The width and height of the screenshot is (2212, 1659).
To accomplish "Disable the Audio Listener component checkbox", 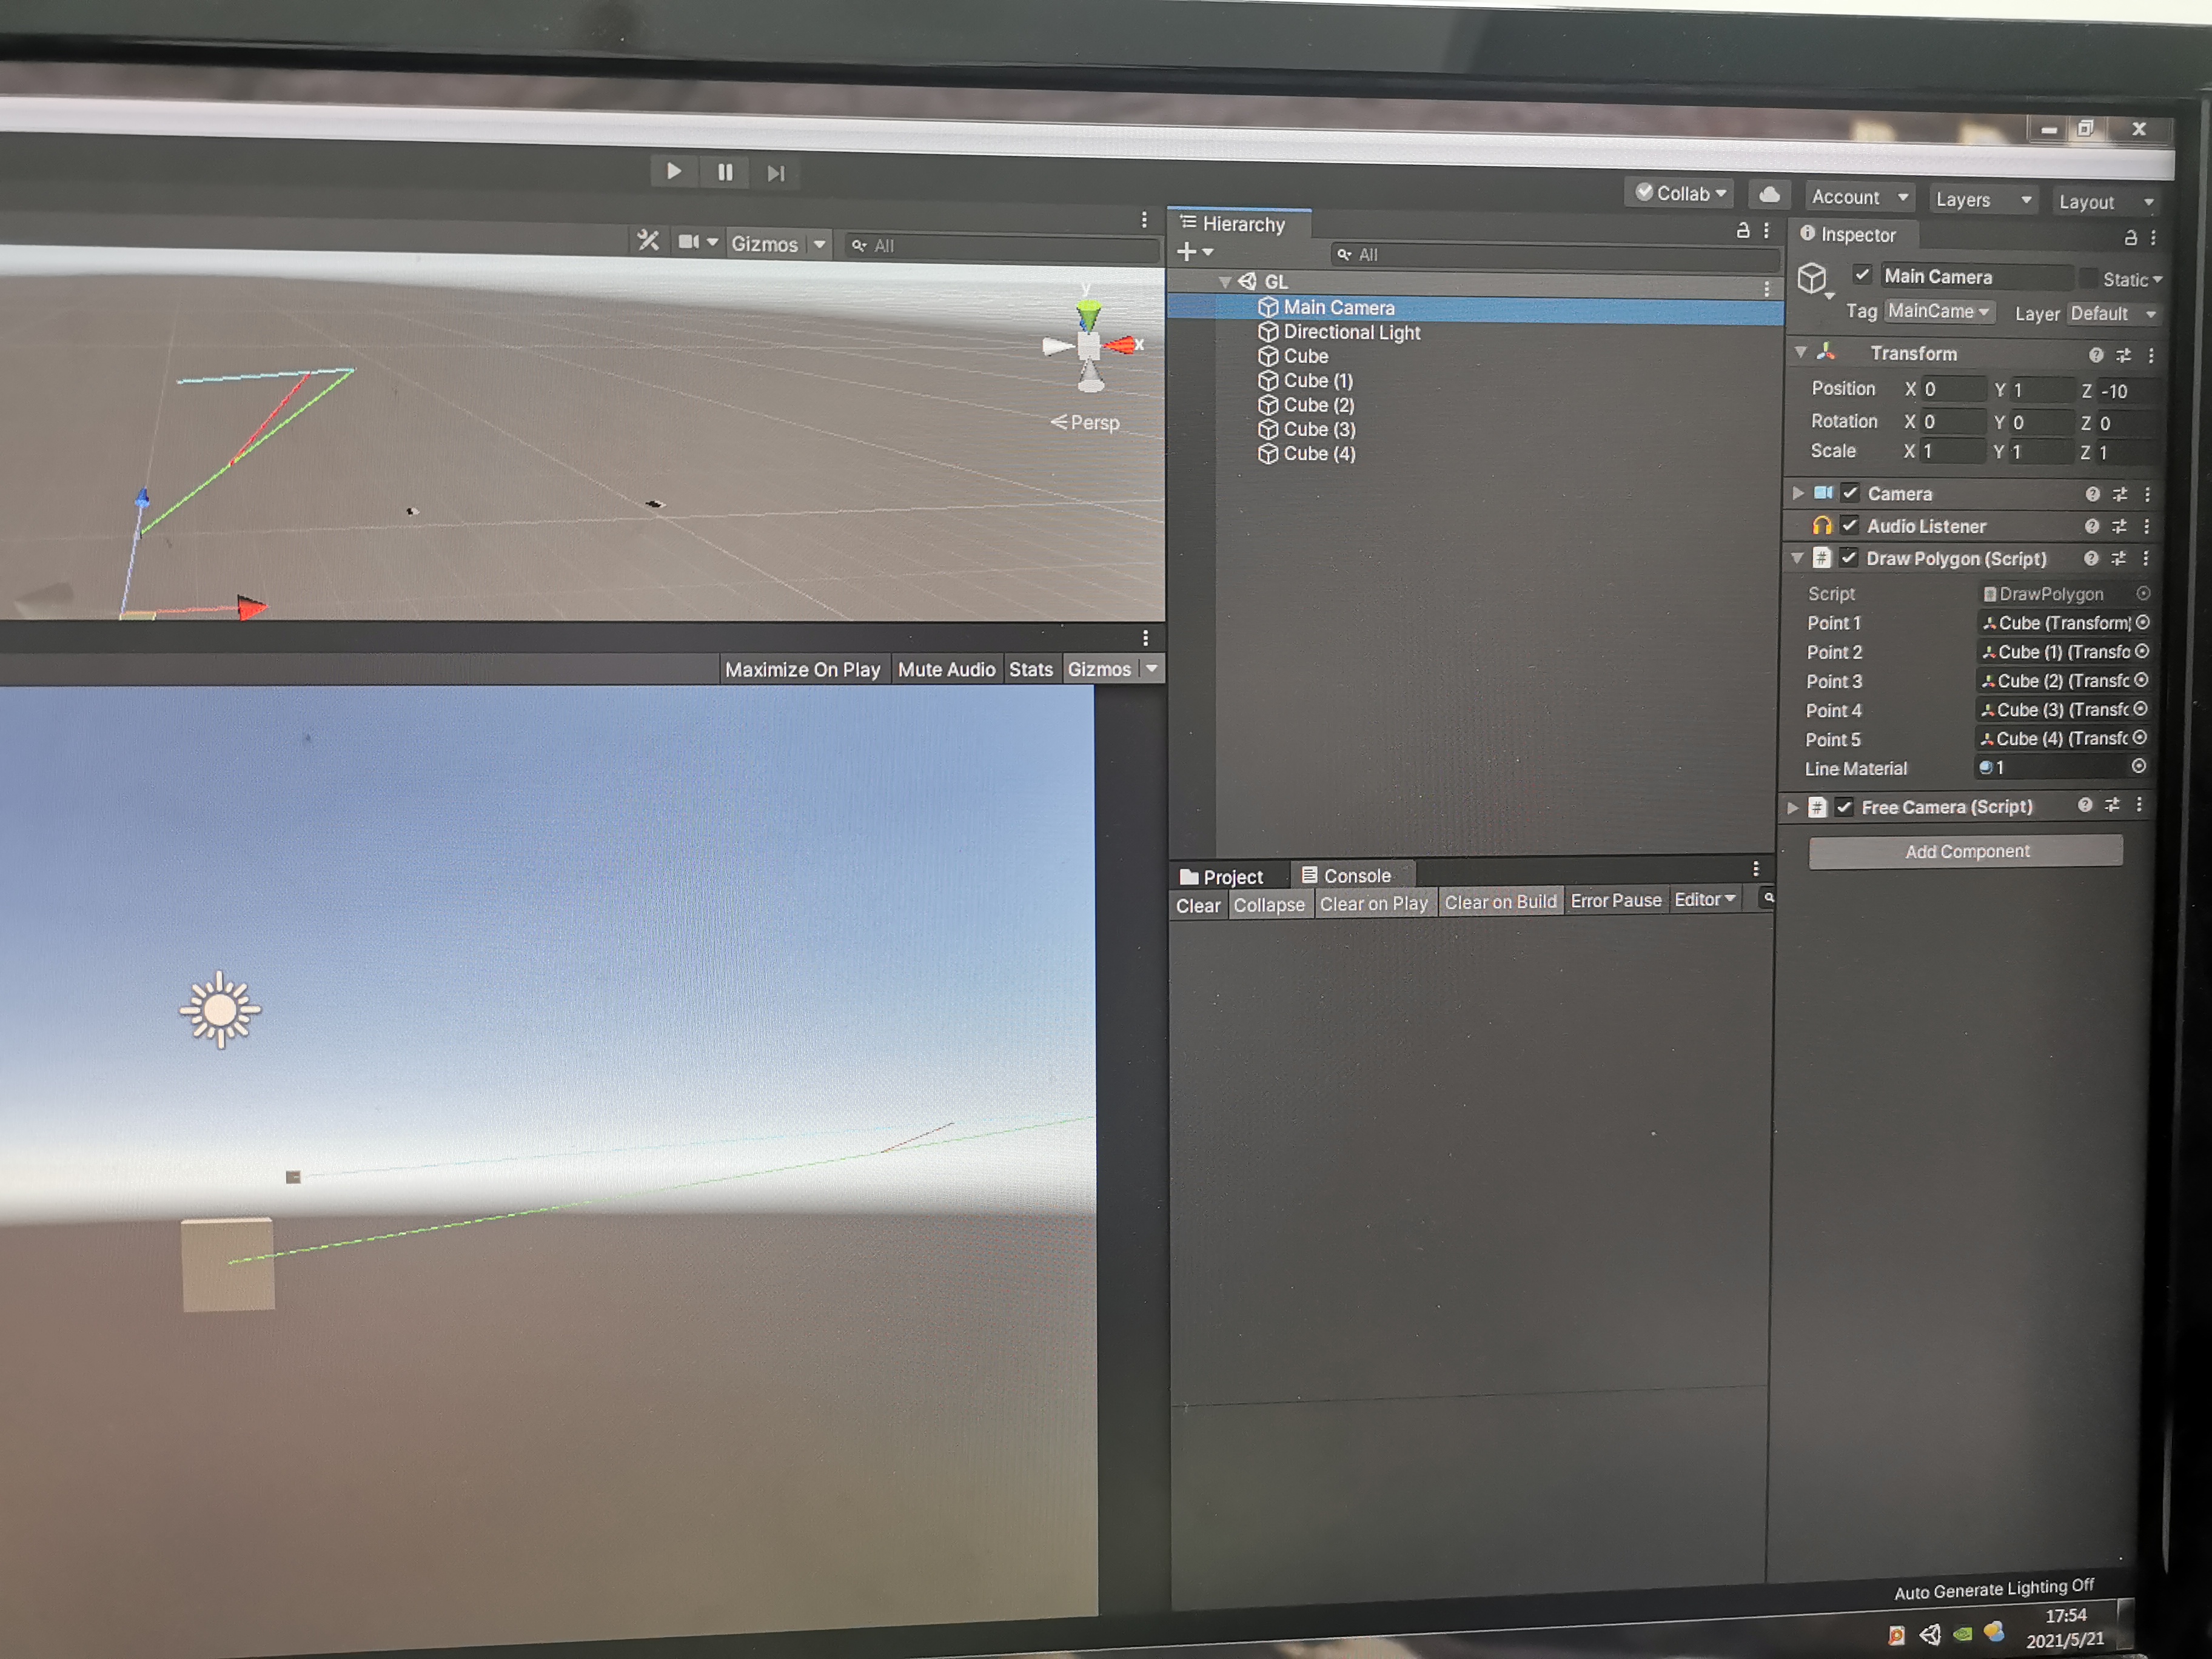I will pos(1849,525).
